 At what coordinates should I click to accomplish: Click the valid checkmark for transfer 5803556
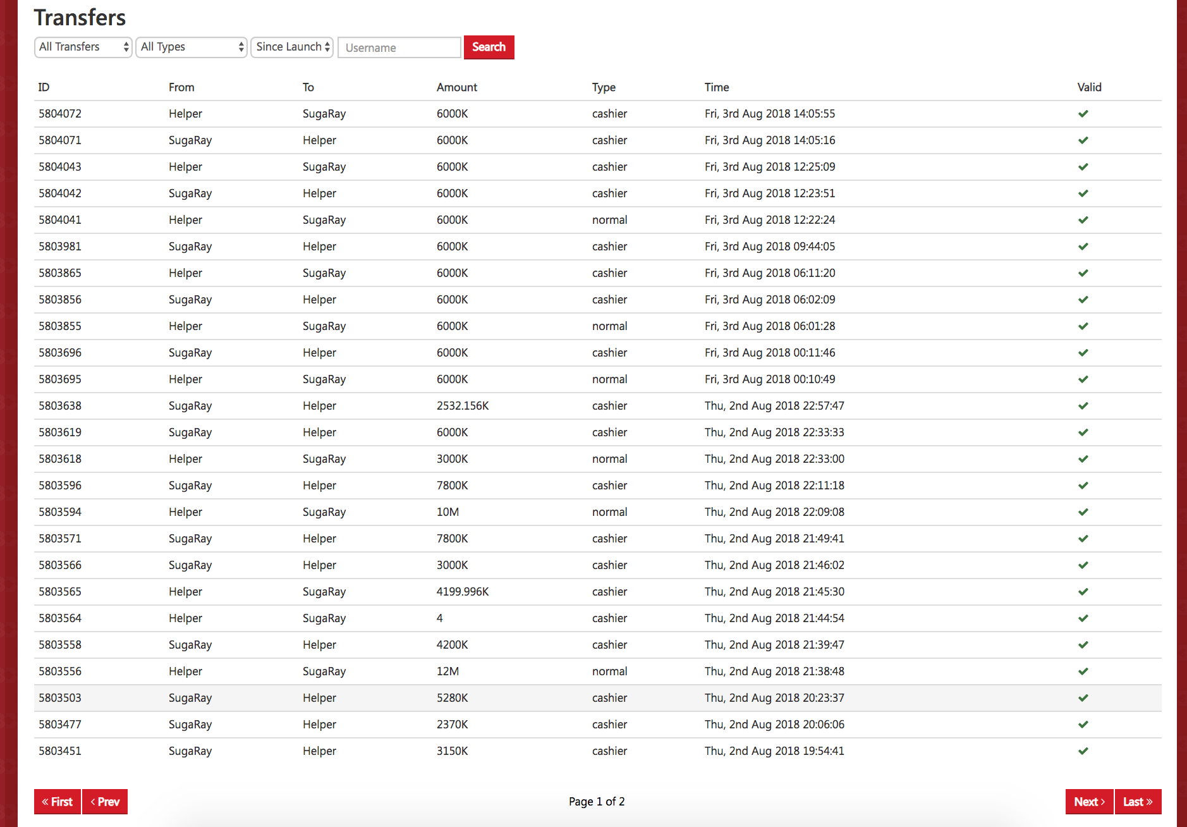click(1083, 671)
